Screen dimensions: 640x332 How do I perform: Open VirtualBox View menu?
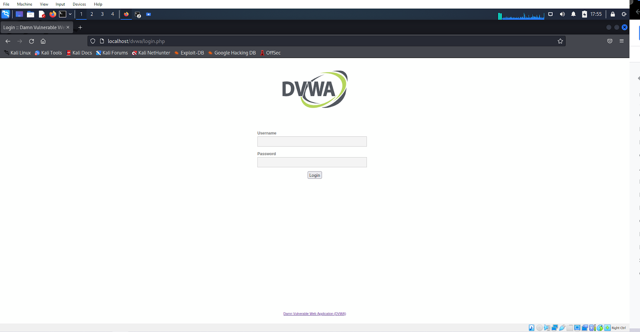[x=44, y=4]
